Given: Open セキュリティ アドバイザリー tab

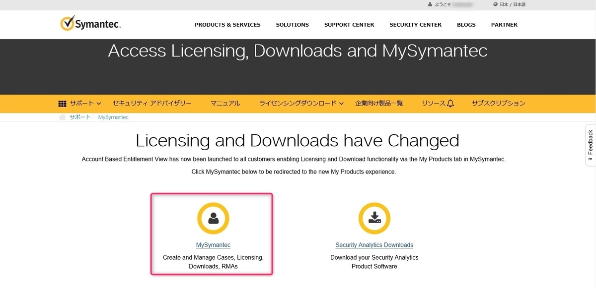Looking at the screenshot, I should [152, 104].
